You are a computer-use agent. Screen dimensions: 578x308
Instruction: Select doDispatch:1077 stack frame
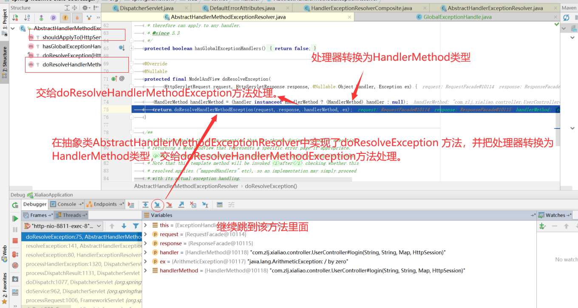pyautogui.click(x=82, y=282)
